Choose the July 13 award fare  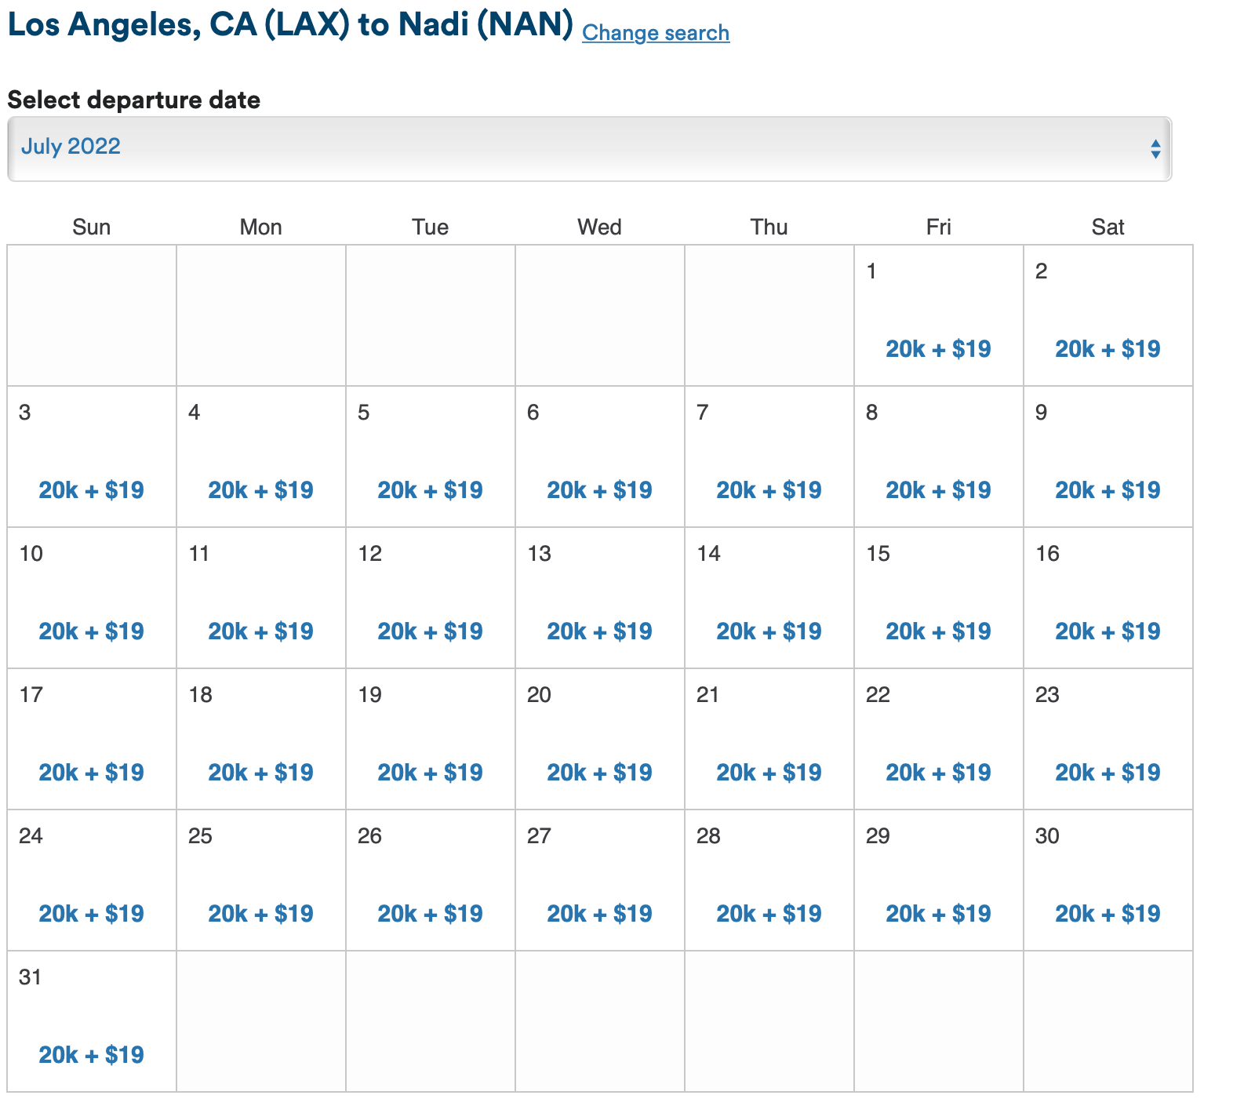pyautogui.click(x=599, y=631)
